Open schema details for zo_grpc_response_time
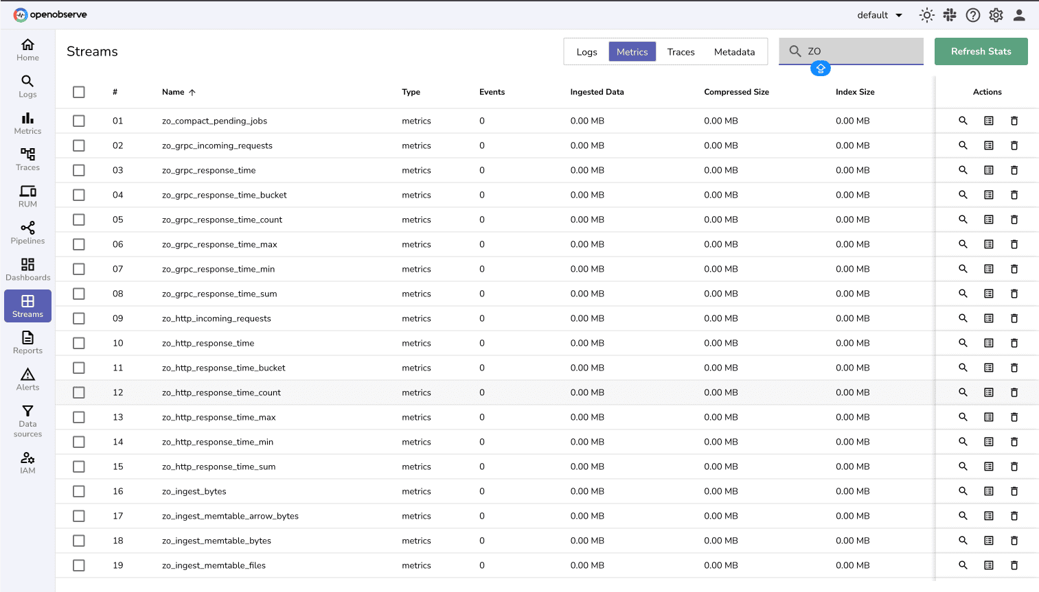 pyautogui.click(x=988, y=169)
